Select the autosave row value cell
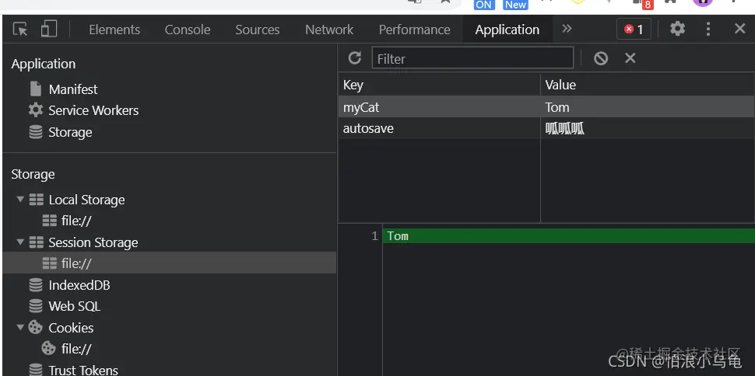 [648, 128]
